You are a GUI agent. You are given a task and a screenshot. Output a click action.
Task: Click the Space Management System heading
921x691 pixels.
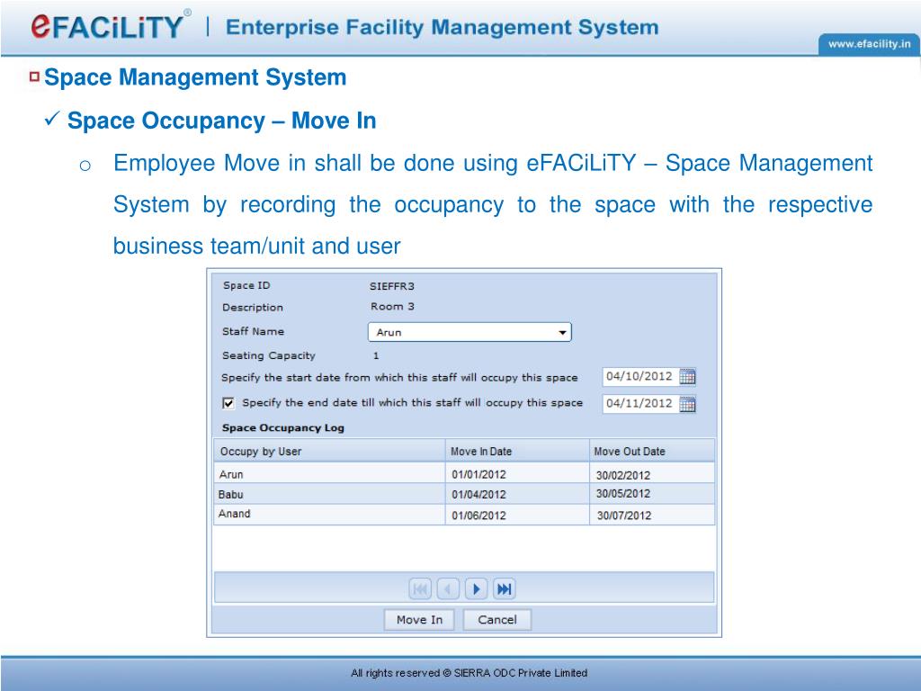click(195, 77)
